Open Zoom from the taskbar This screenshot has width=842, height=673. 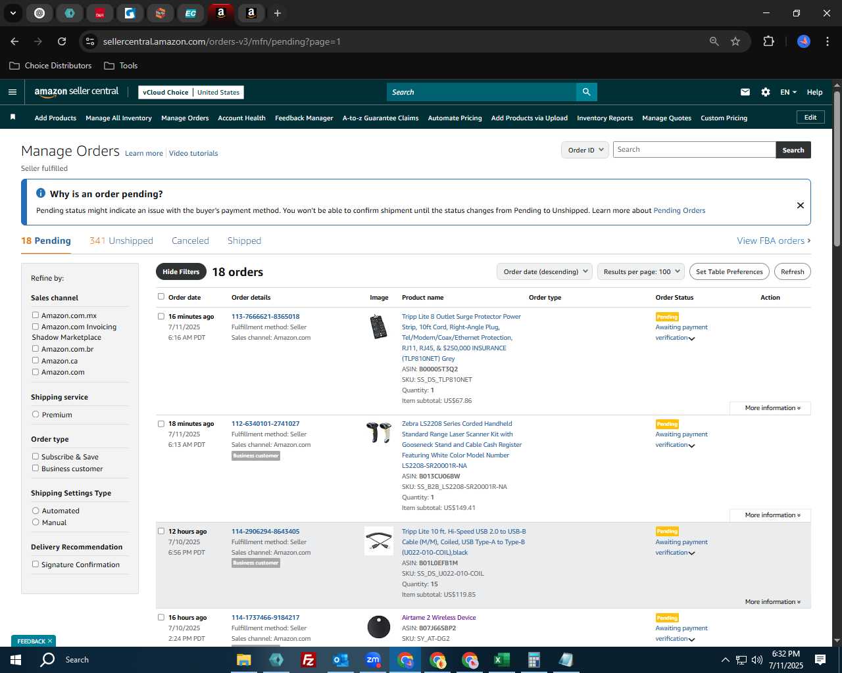coord(373,660)
